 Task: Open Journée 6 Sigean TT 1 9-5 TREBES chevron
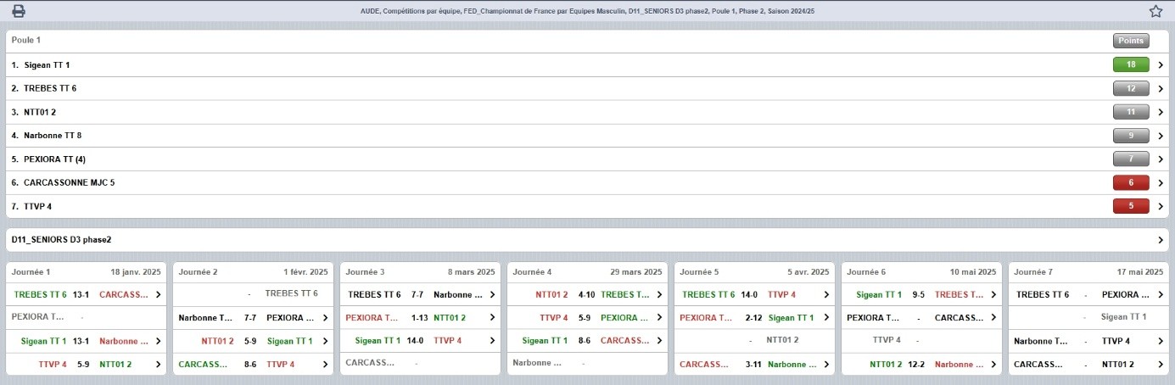point(993,294)
